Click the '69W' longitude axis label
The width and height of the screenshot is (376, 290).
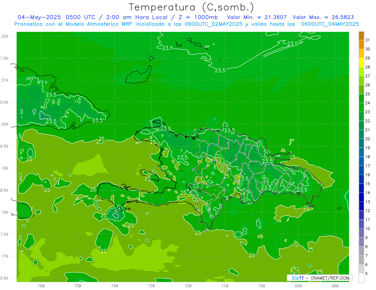click(298, 286)
